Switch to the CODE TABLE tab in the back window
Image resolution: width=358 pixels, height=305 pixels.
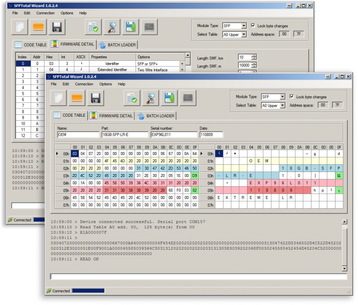click(31, 45)
